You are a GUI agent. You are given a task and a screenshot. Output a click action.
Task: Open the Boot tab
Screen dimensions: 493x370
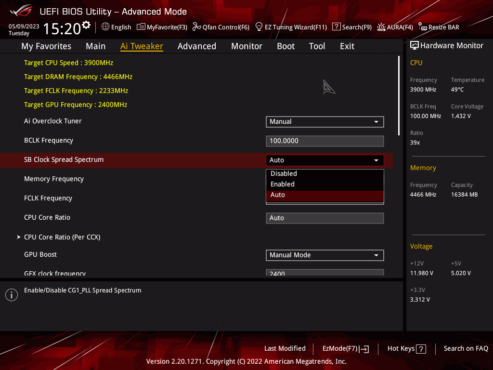(286, 46)
